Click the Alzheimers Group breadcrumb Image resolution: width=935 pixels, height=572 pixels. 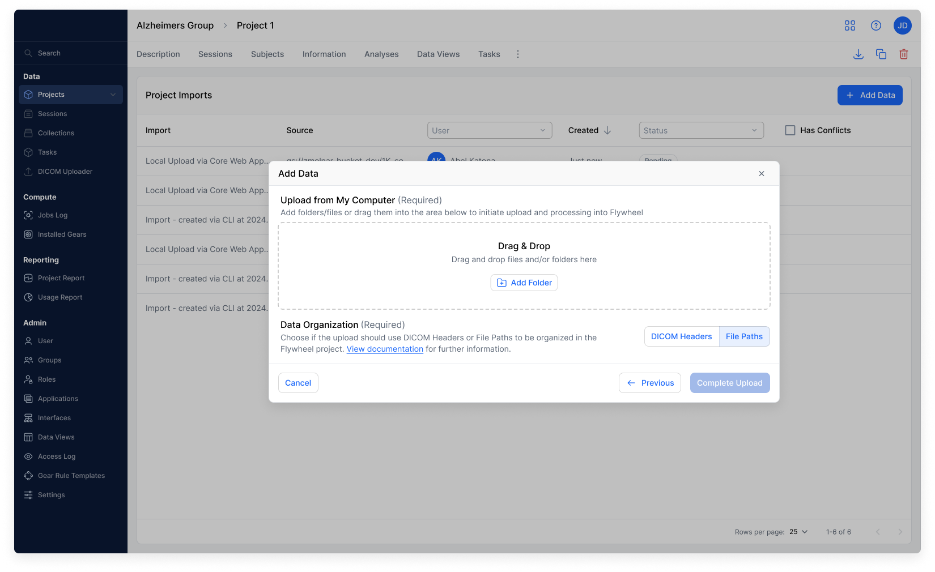click(175, 25)
